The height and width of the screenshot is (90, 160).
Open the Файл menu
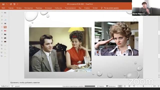[x=3, y=8]
